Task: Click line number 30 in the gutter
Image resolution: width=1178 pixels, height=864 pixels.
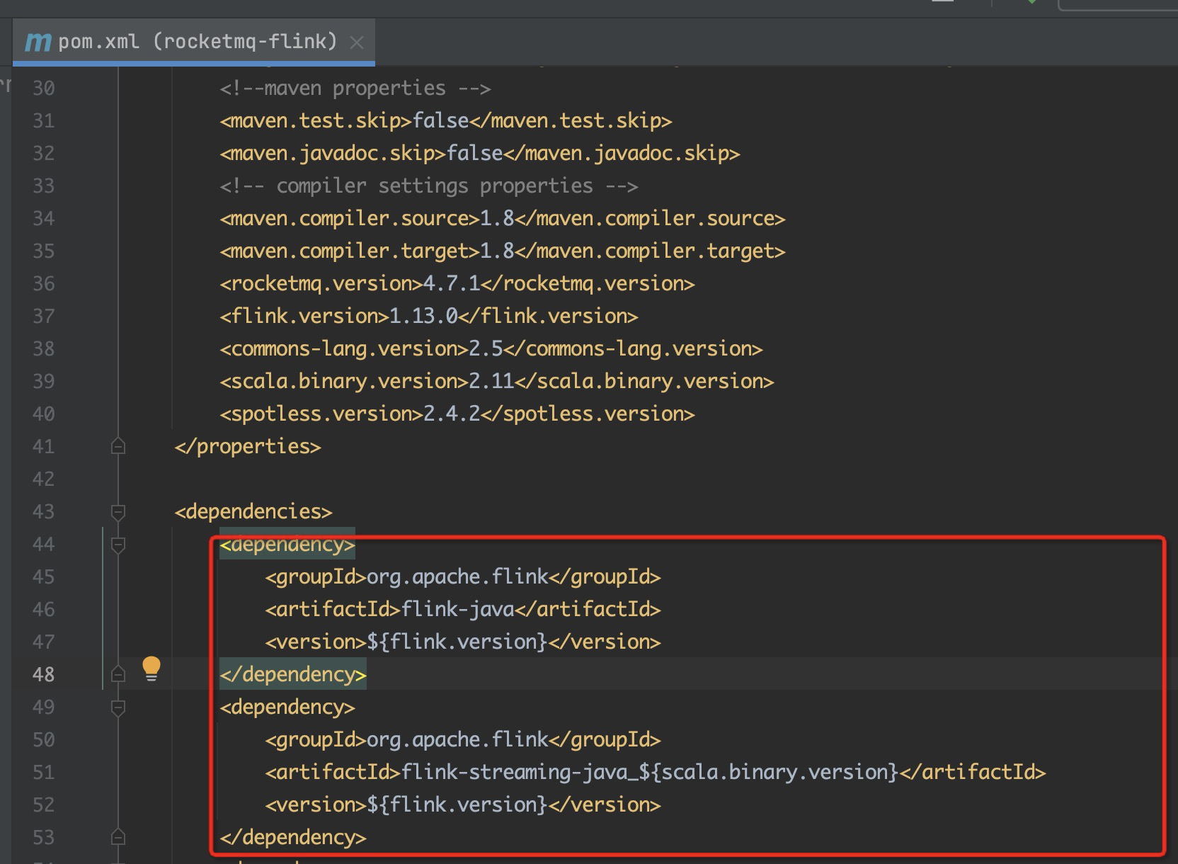Action: pos(43,88)
